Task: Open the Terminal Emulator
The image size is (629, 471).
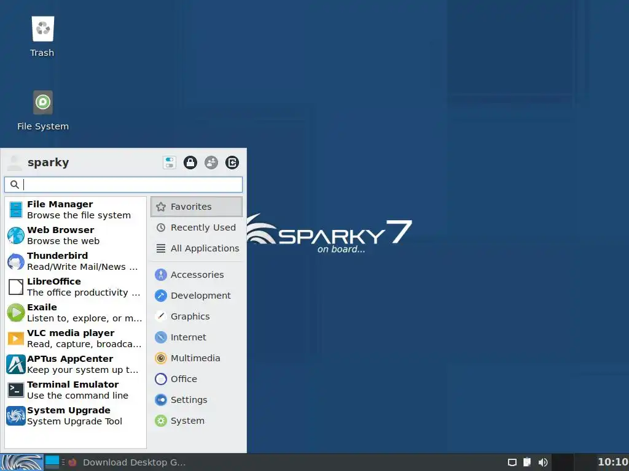Action: click(76, 390)
